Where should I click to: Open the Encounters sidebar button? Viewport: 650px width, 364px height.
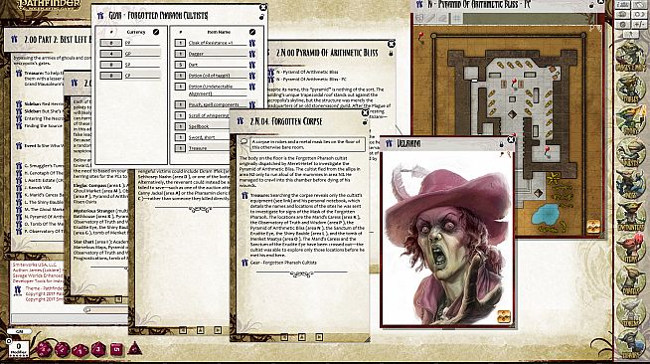[630, 217]
